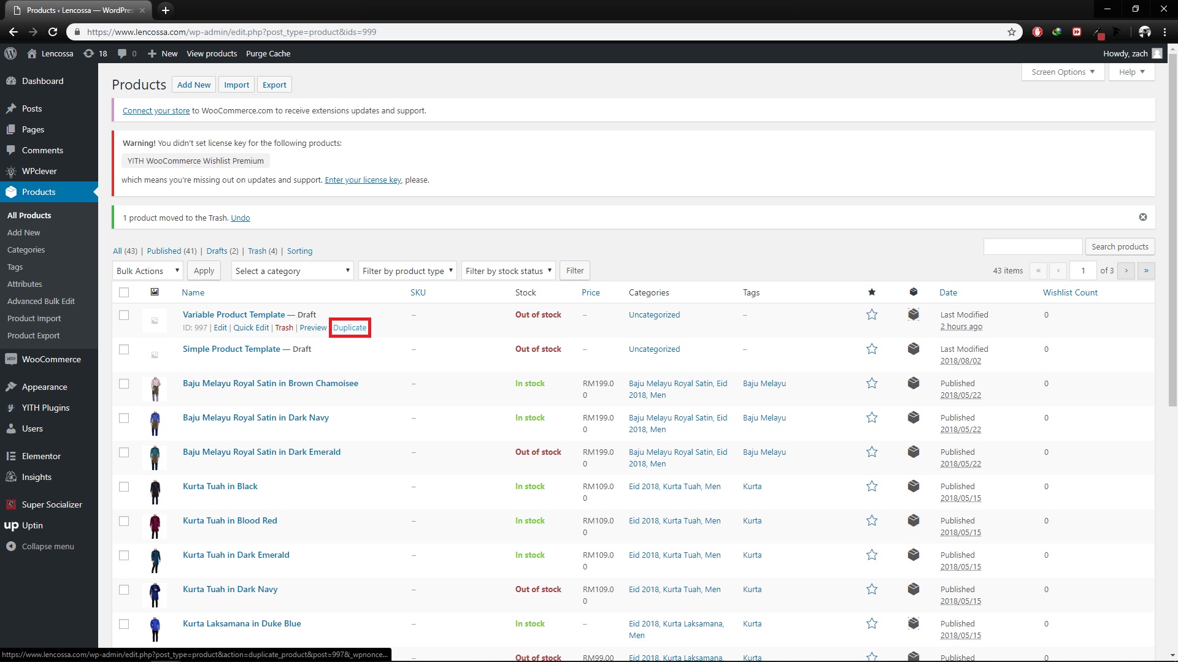
Task: Select Baju Melayu Dark Emerald row checkbox
Action: click(x=124, y=452)
